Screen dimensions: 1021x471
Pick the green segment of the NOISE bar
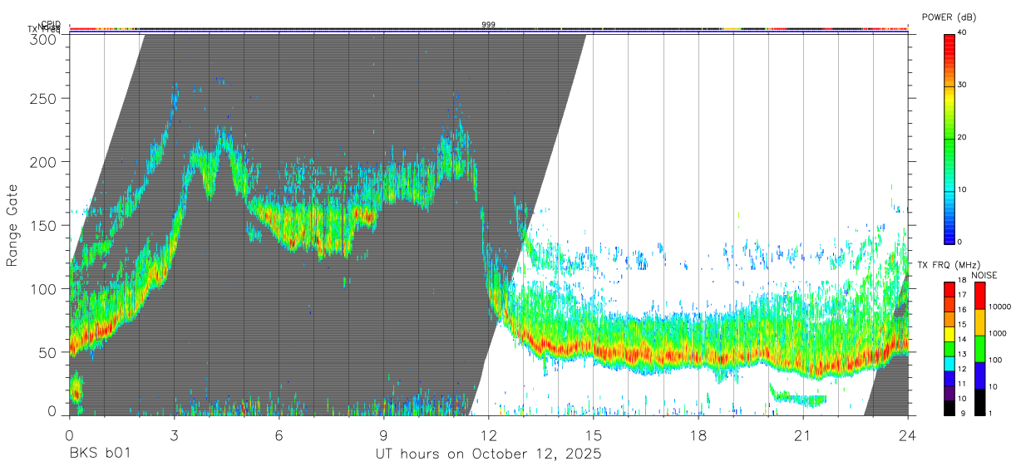coord(979,349)
